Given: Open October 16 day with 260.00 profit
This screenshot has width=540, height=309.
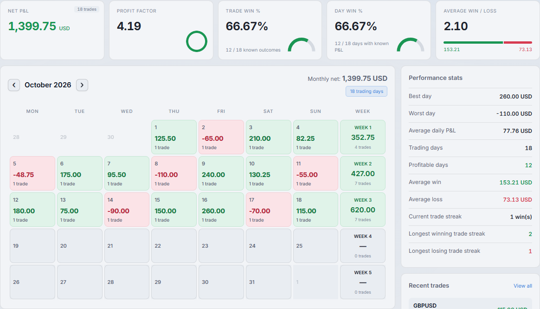Looking at the screenshot, I should click(221, 210).
